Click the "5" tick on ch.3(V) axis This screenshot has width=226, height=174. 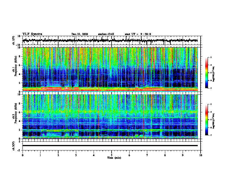click(20, 142)
